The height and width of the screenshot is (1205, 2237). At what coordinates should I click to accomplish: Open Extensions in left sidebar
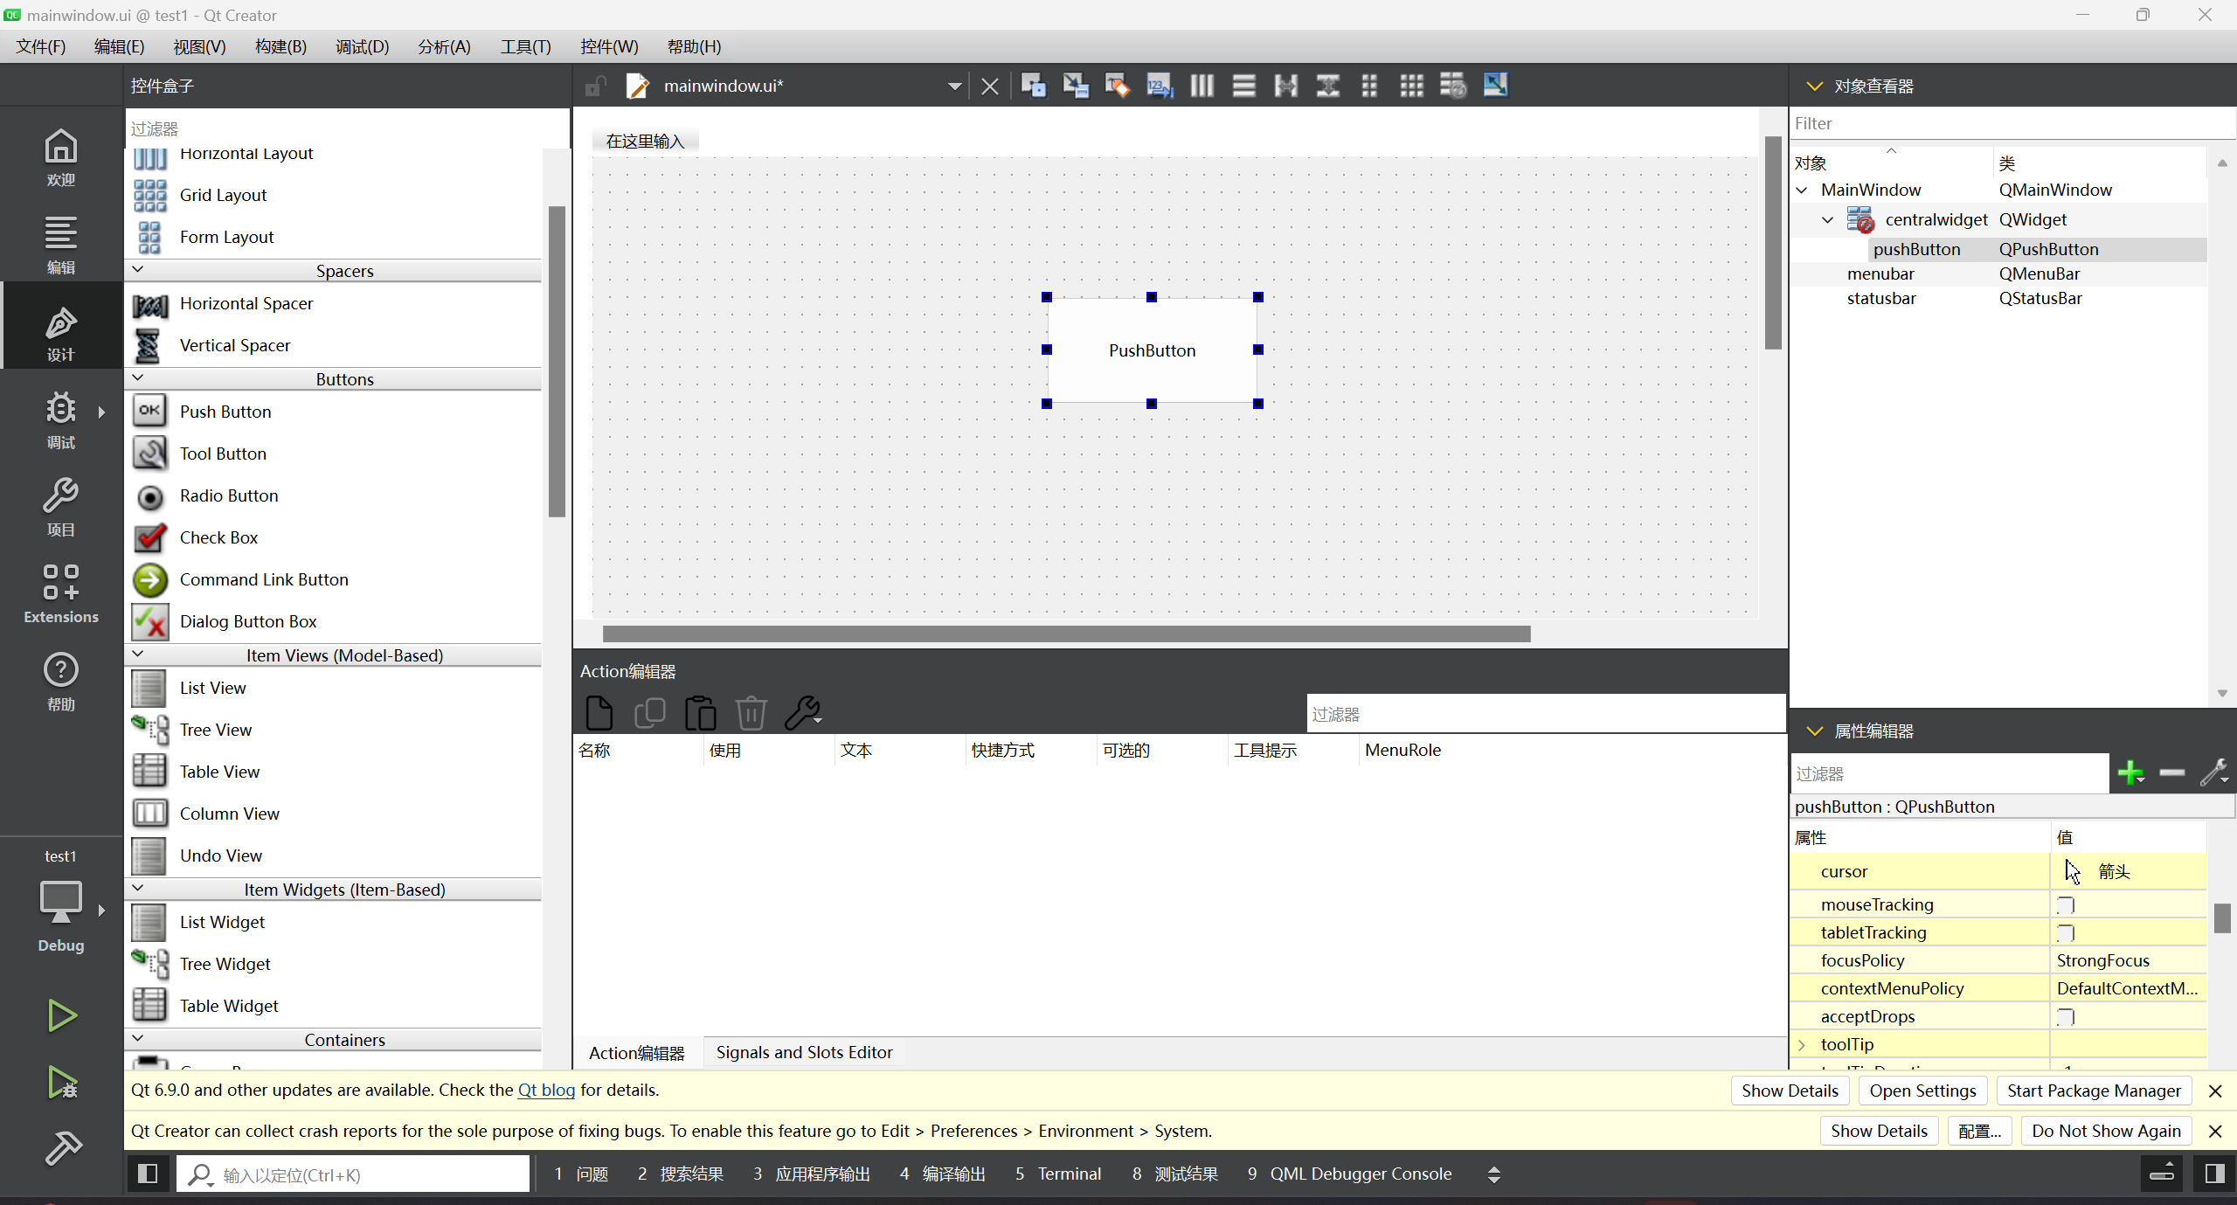tap(60, 593)
